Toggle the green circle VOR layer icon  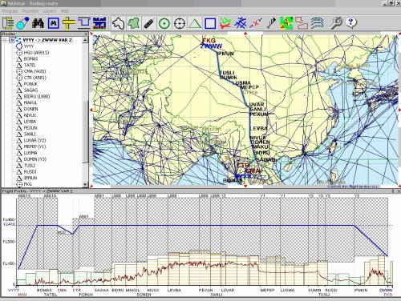(x=164, y=23)
